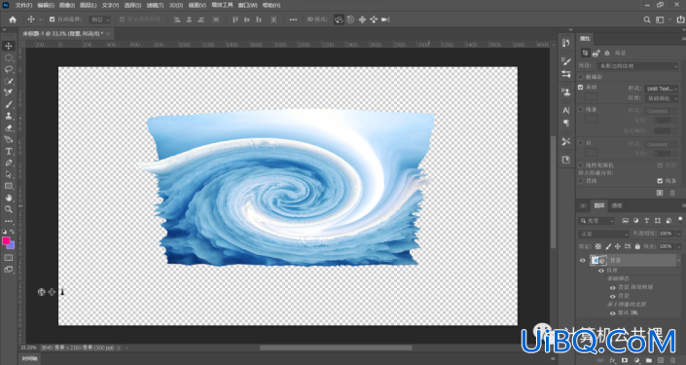Hide the 默认 IBL eye
Viewport: 686px width, 365px height.
(612, 313)
